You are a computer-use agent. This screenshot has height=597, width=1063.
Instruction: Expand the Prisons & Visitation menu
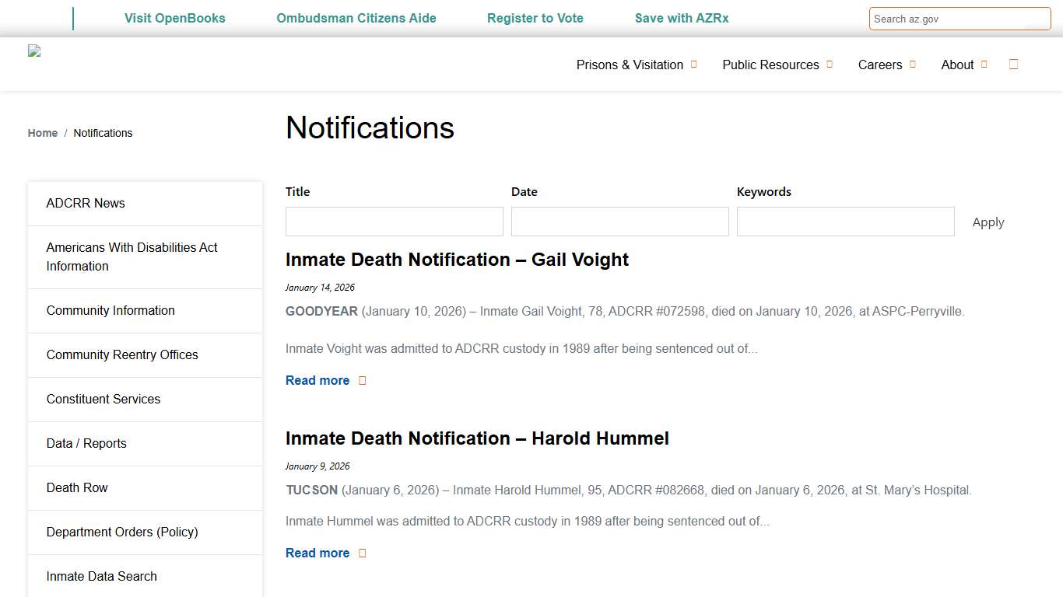coord(630,65)
